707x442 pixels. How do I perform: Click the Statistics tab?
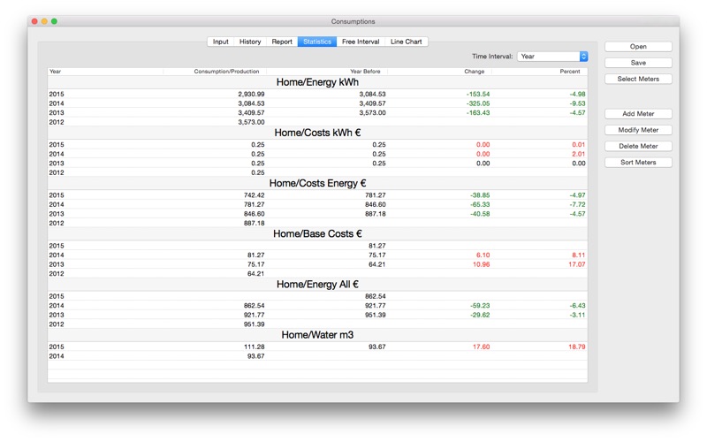317,42
